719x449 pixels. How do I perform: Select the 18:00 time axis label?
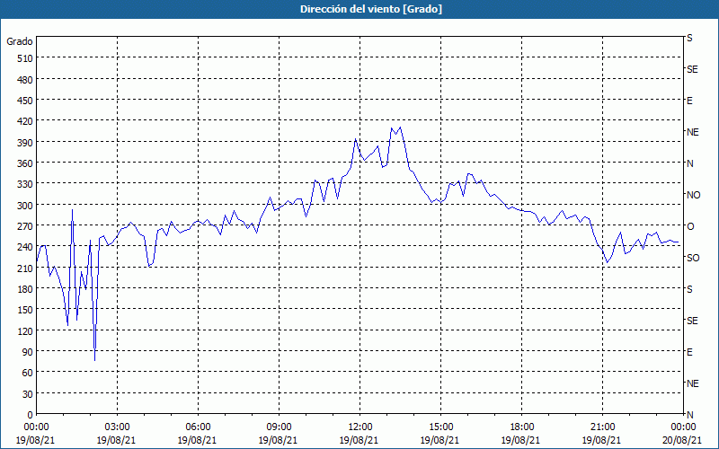tap(522, 427)
